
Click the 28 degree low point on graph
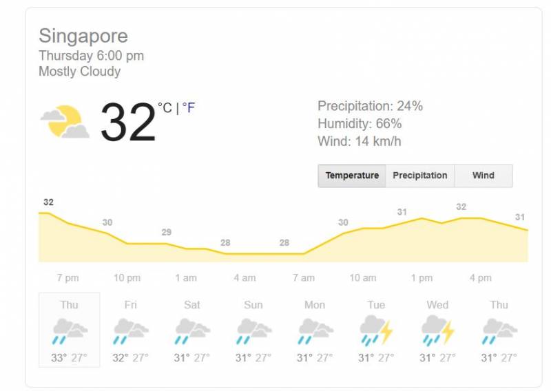(x=225, y=243)
